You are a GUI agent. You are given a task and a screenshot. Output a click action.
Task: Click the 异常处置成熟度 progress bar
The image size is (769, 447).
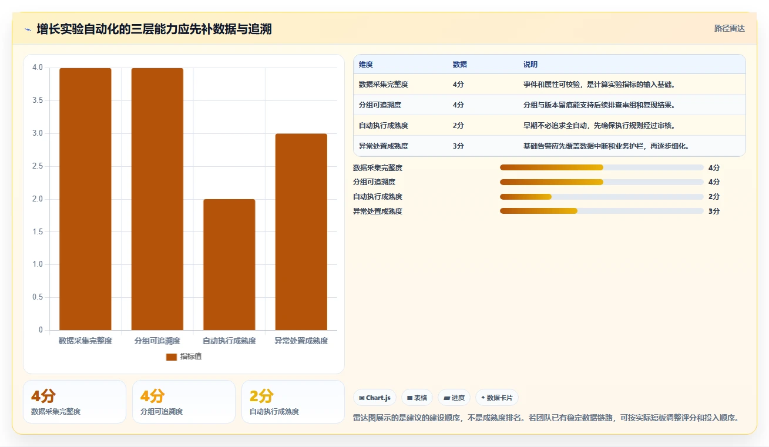pos(602,211)
